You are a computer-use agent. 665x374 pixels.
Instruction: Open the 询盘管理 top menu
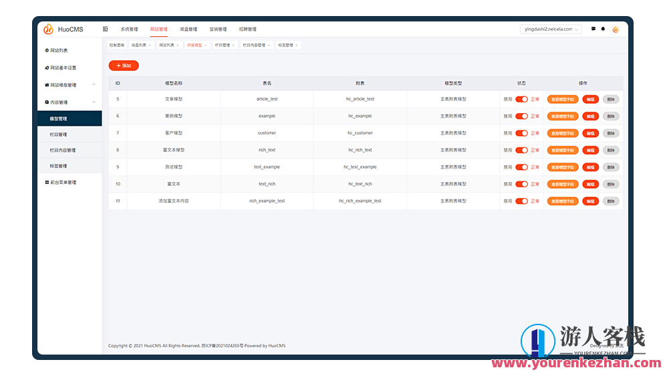pos(188,29)
